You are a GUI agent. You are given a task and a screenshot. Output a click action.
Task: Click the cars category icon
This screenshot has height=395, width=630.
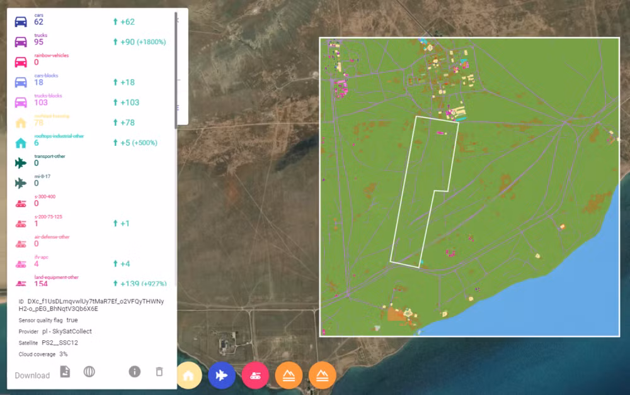coord(21,21)
